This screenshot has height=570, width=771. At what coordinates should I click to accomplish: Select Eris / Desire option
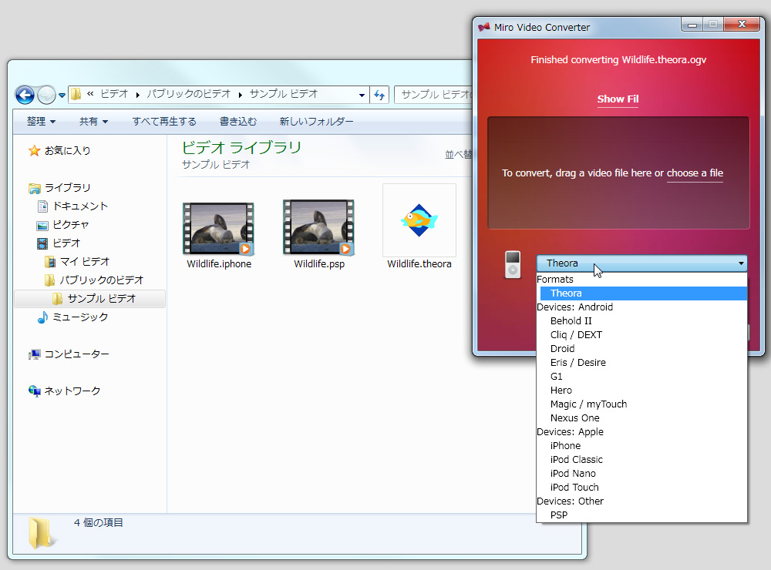point(643,363)
